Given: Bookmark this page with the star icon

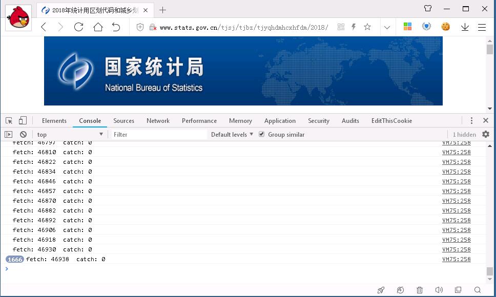Looking at the screenshot, I should point(367,27).
